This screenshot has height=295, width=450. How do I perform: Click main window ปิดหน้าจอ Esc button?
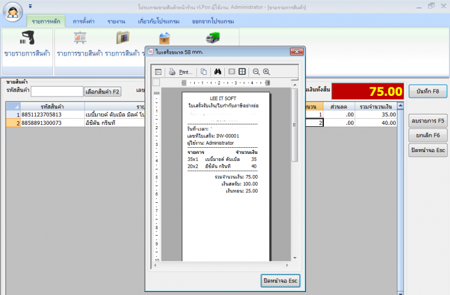(428, 150)
